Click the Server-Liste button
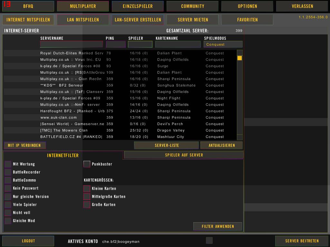Viewport: 330px width, 247px height. tap(167, 145)
